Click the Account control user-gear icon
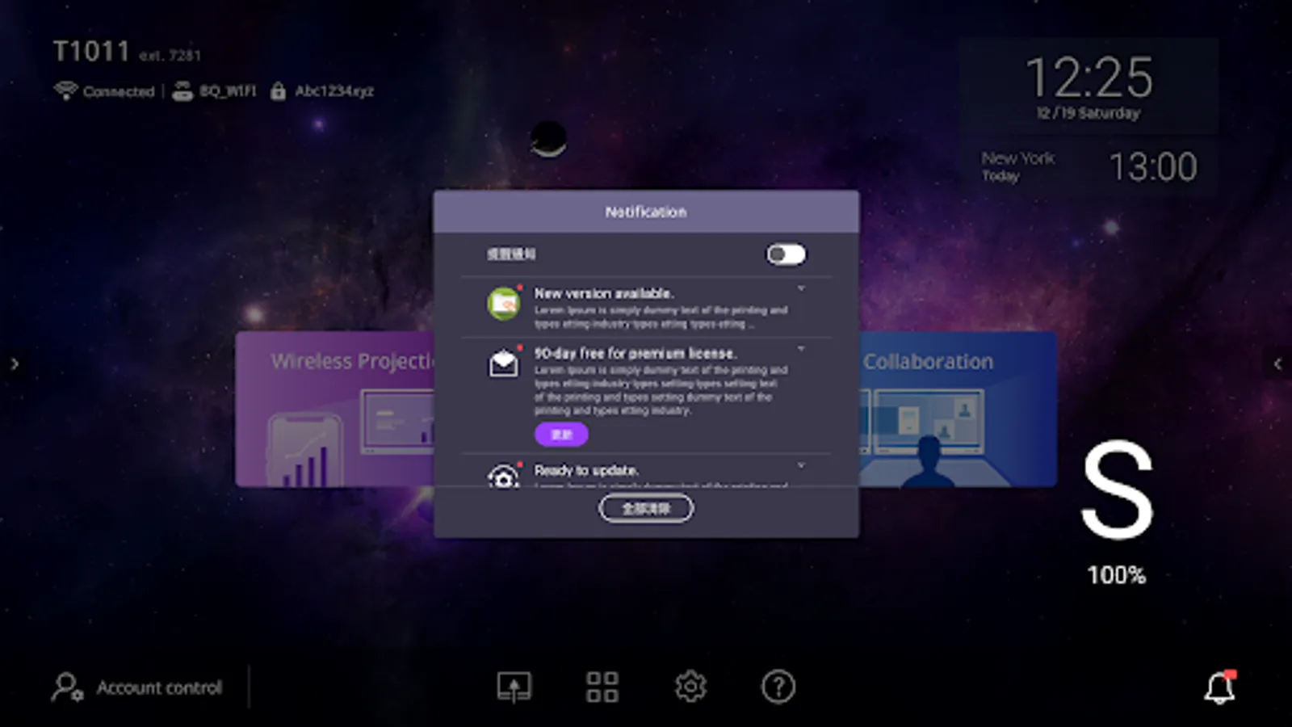 (x=67, y=687)
